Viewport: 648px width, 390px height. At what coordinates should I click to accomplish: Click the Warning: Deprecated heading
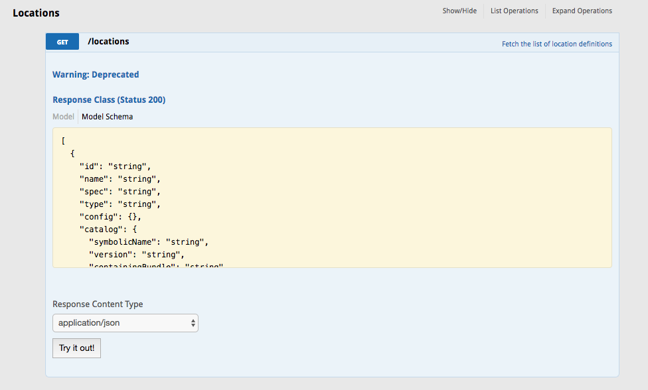click(96, 75)
